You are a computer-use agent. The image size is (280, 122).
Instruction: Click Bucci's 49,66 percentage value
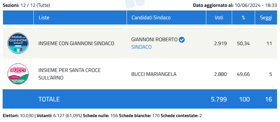pos(244,74)
